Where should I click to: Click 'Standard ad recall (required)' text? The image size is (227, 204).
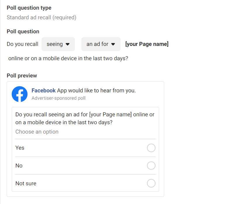point(42,18)
